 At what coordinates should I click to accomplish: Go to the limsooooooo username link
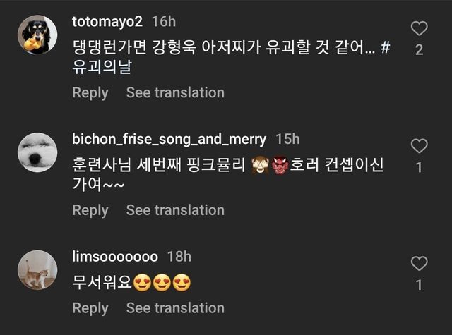(115, 257)
